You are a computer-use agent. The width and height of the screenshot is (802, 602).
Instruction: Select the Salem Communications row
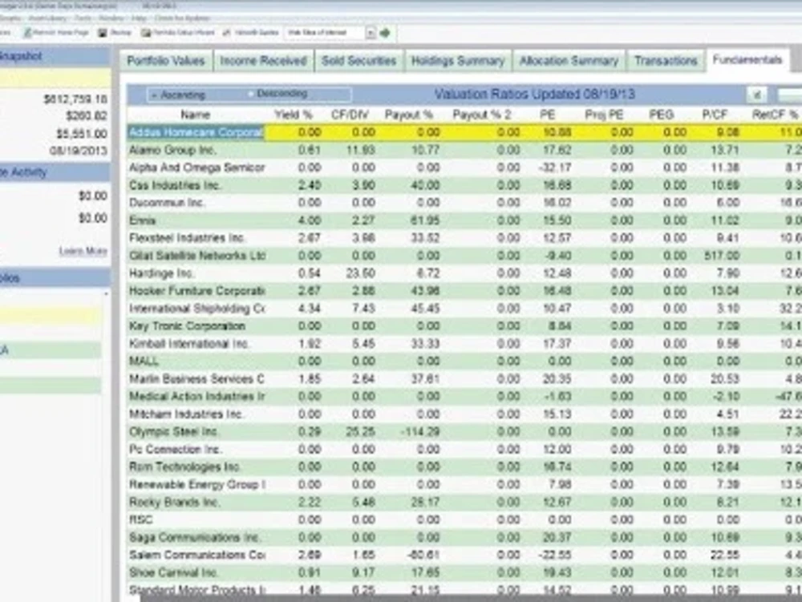(464, 555)
